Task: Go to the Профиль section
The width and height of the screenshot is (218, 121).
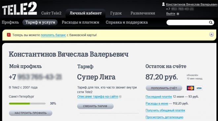Action: click(10, 22)
